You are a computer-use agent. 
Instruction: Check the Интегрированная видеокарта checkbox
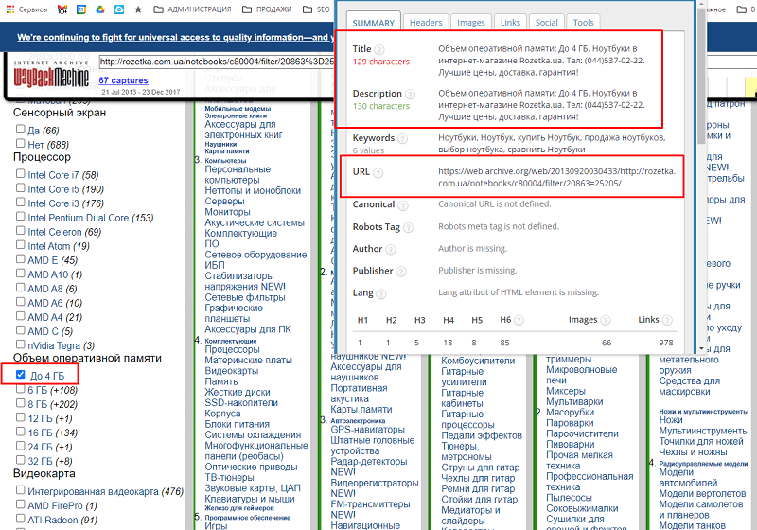20,490
